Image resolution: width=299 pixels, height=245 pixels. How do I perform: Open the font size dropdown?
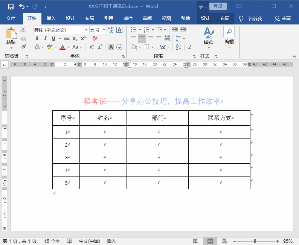[x=104, y=30]
